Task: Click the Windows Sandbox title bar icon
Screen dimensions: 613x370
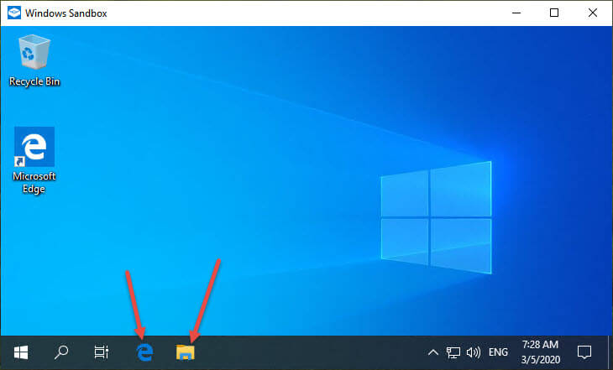Action: (14, 13)
